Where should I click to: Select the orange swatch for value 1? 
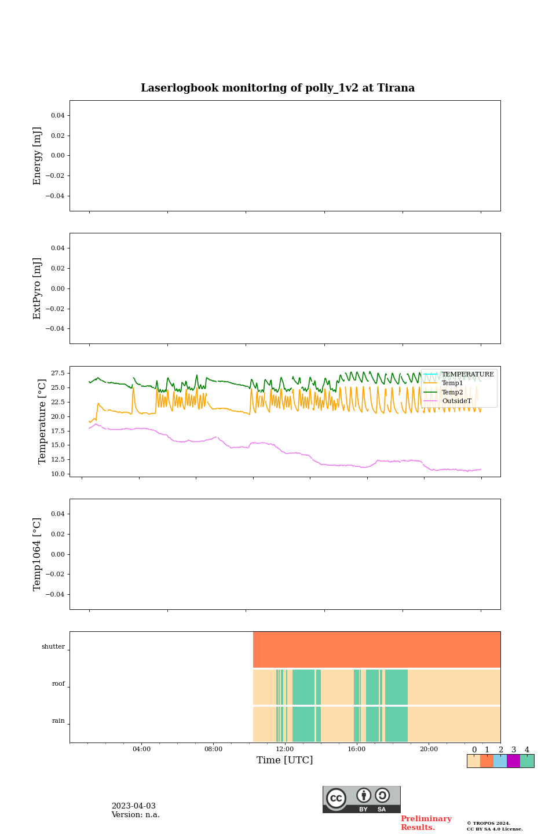[x=487, y=761]
